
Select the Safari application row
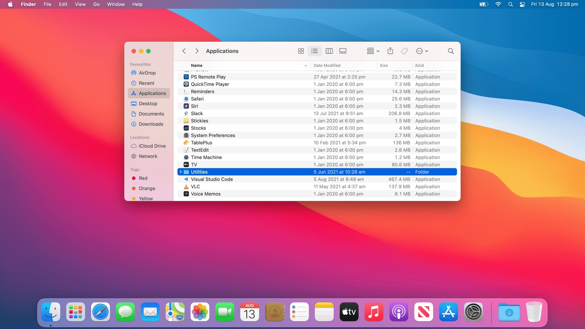[x=317, y=99]
